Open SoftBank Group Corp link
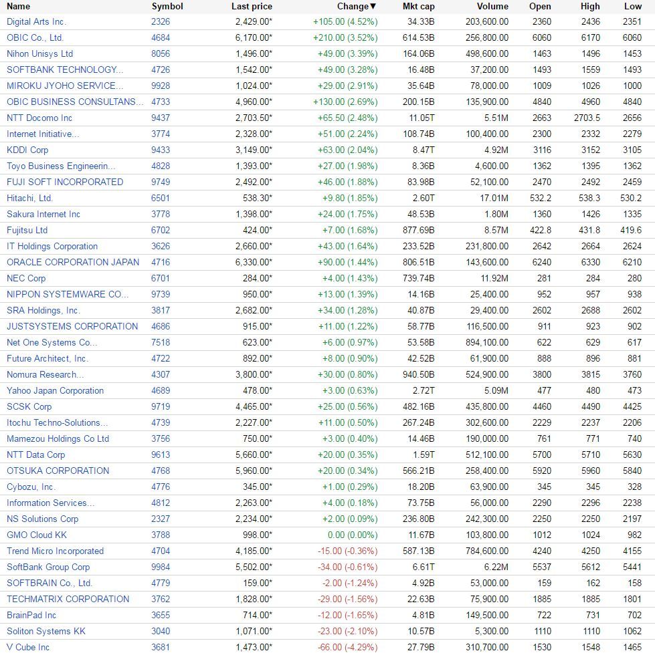The height and width of the screenshot is (655, 655). [x=48, y=567]
